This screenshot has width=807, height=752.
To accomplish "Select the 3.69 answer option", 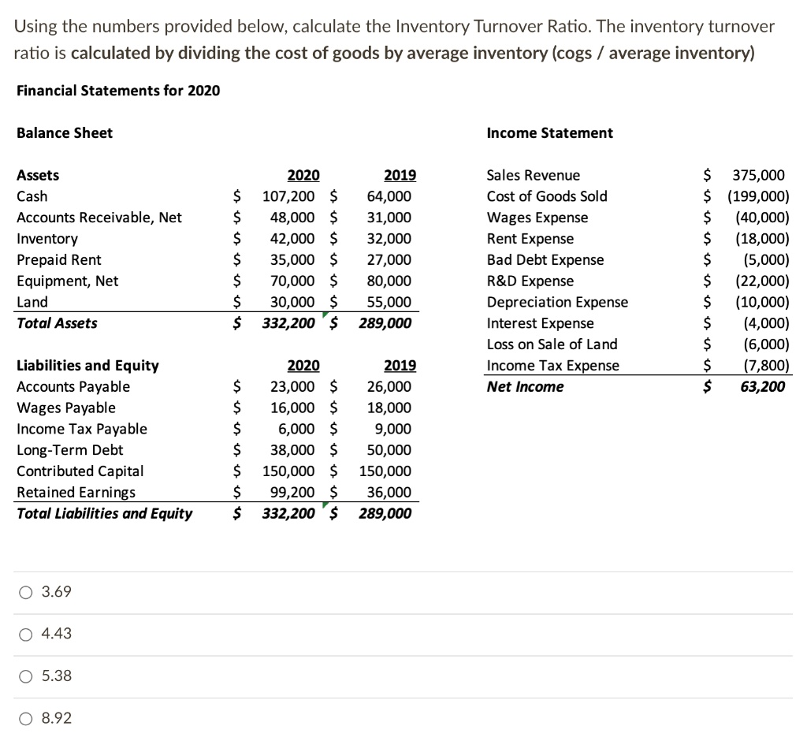I will tap(25, 591).
